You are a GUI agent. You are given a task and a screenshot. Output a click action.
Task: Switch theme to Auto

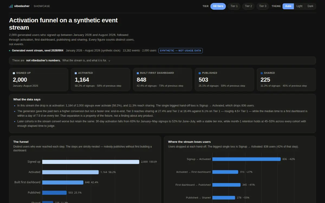click(x=288, y=6)
